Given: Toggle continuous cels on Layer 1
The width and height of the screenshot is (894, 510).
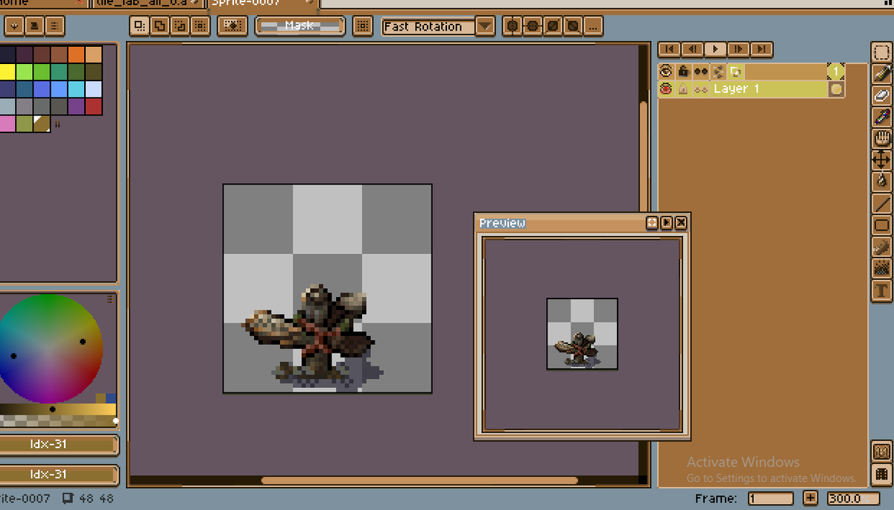Looking at the screenshot, I should point(701,89).
